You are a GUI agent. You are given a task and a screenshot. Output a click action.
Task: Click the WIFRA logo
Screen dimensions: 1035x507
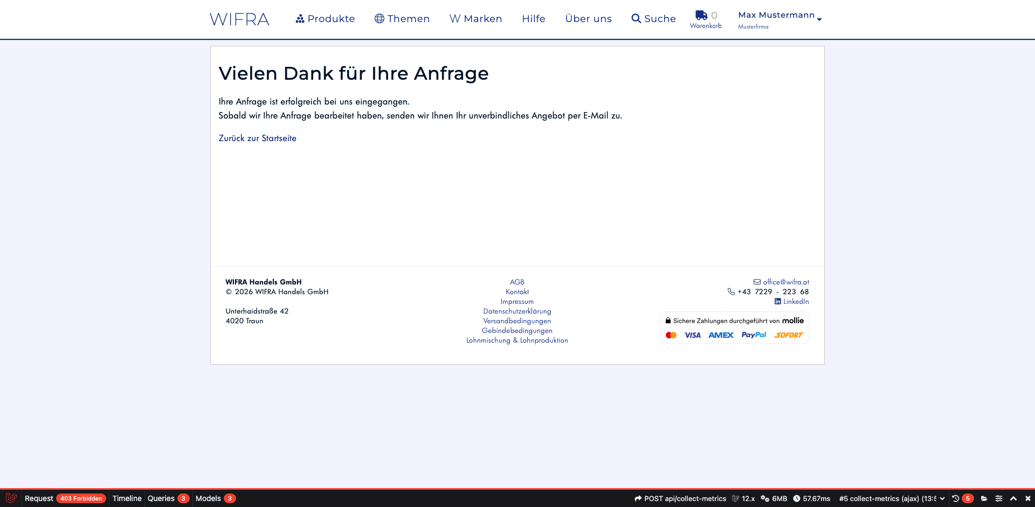tap(239, 19)
